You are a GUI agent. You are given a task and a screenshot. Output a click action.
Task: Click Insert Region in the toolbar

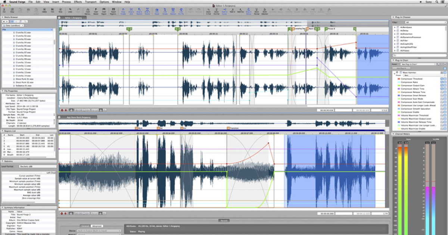coord(104,11)
